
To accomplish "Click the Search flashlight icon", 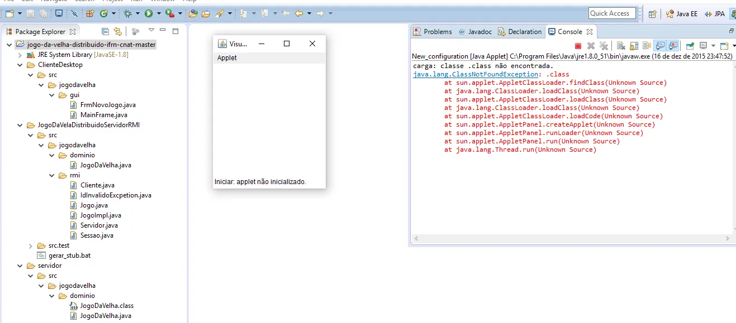I will (219, 13).
